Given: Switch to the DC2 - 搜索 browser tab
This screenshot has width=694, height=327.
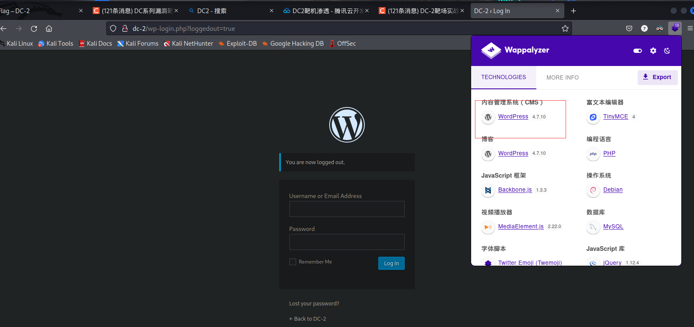Looking at the screenshot, I should [212, 11].
